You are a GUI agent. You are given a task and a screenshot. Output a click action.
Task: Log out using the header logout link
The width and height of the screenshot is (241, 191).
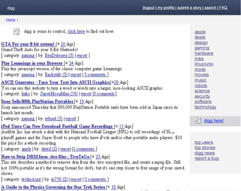[149, 7]
